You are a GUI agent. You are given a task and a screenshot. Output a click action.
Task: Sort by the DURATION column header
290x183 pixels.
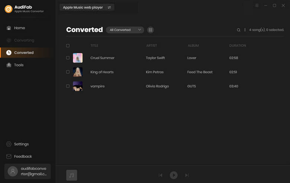[238, 45]
